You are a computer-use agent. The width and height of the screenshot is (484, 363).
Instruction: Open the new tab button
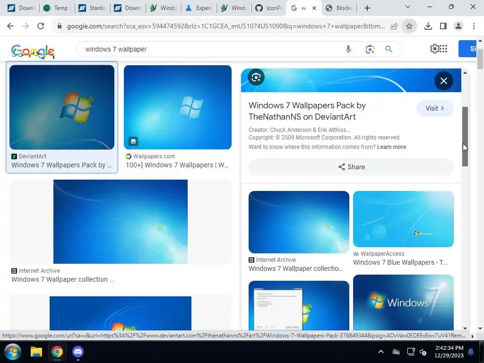coord(367,8)
